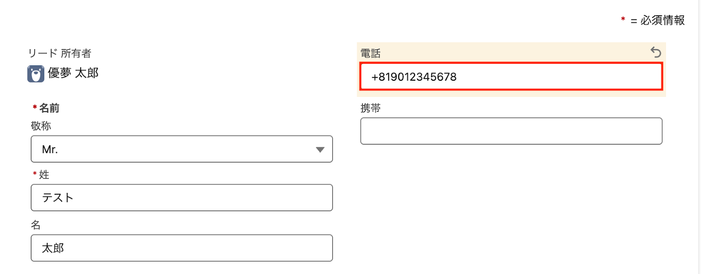Click the red asterisk next to 名前
This screenshot has height=274, width=701.
pos(35,107)
